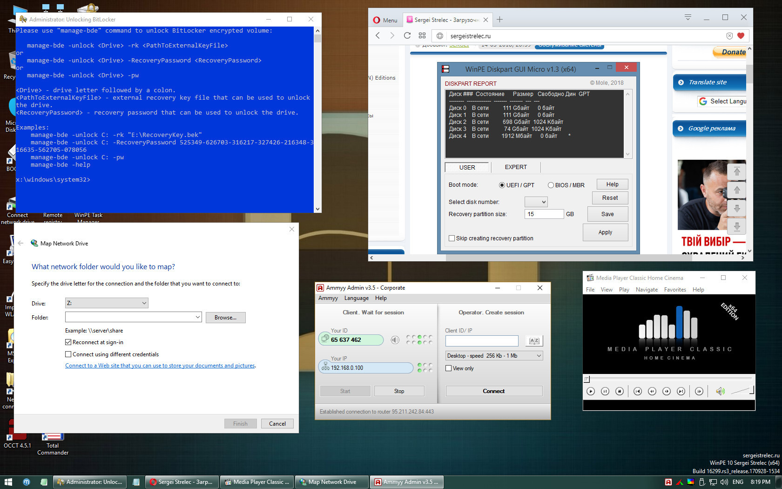
Task: Open system volume tray icon
Action: coord(724,482)
